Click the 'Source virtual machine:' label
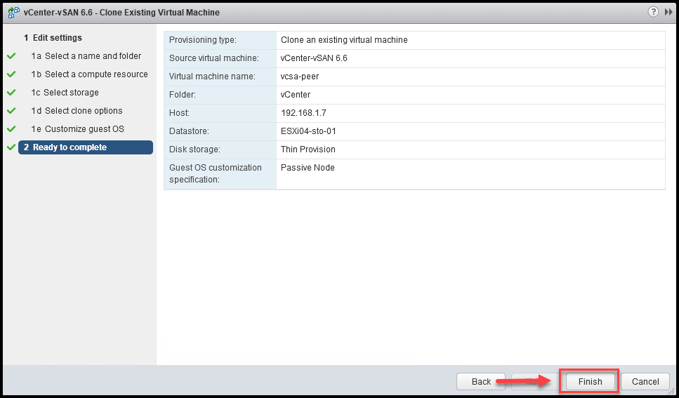The width and height of the screenshot is (679, 398). pyautogui.click(x=214, y=58)
